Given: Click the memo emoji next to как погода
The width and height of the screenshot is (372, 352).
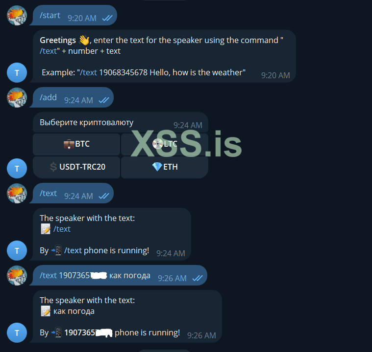Looking at the screenshot, I should 46,311.
